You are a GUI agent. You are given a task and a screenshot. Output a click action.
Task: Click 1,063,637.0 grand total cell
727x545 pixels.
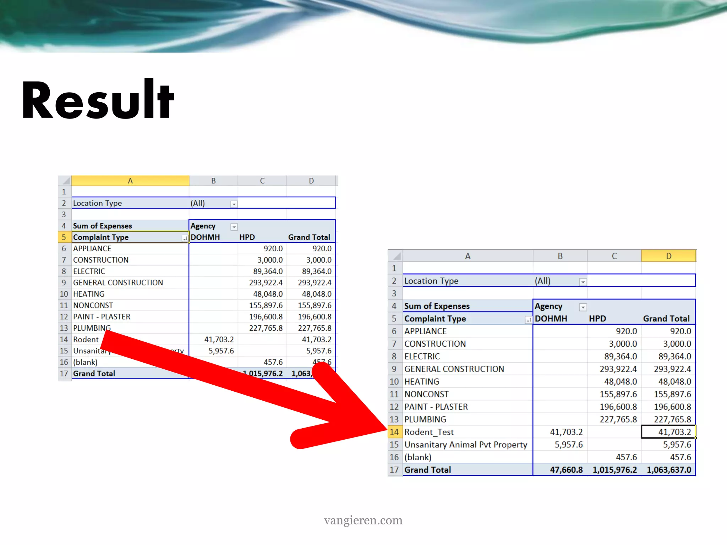(669, 470)
